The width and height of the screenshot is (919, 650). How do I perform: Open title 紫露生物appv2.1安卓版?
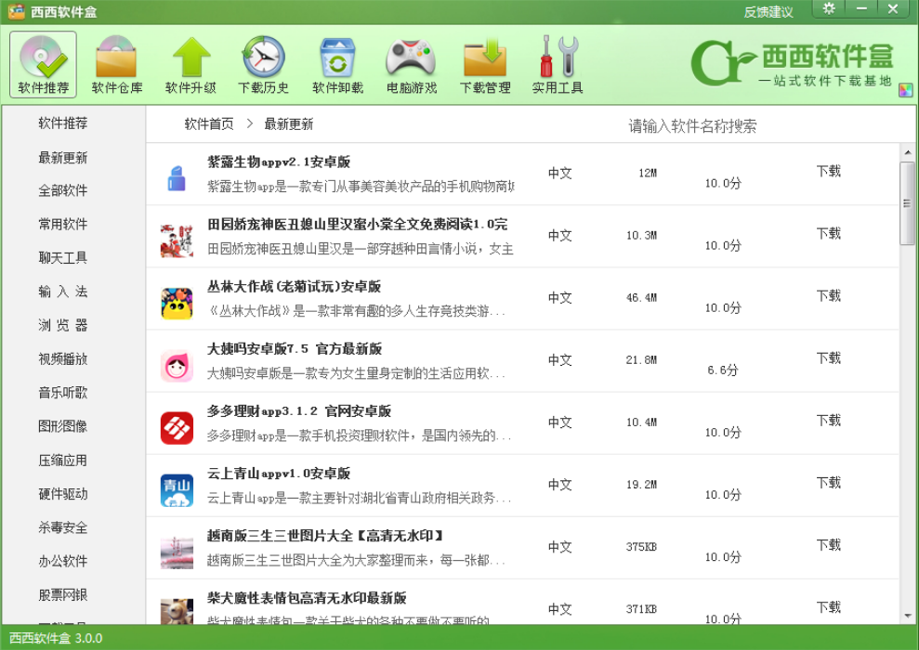[x=279, y=162]
